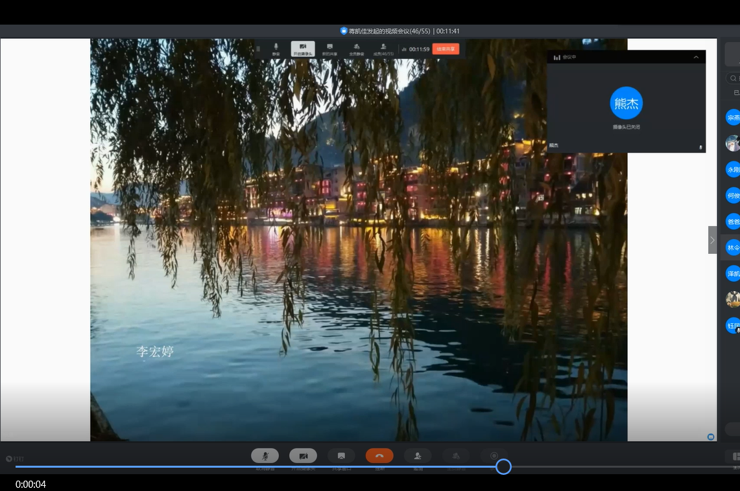Click the search box in participants panel

point(734,78)
